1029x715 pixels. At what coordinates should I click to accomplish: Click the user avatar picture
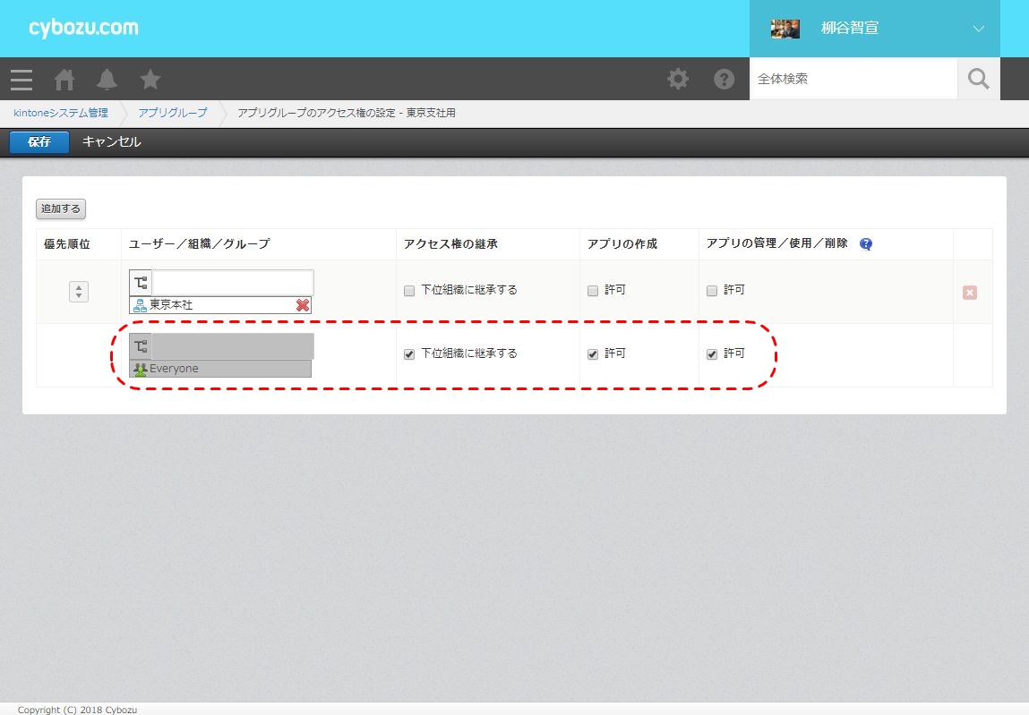pos(785,29)
